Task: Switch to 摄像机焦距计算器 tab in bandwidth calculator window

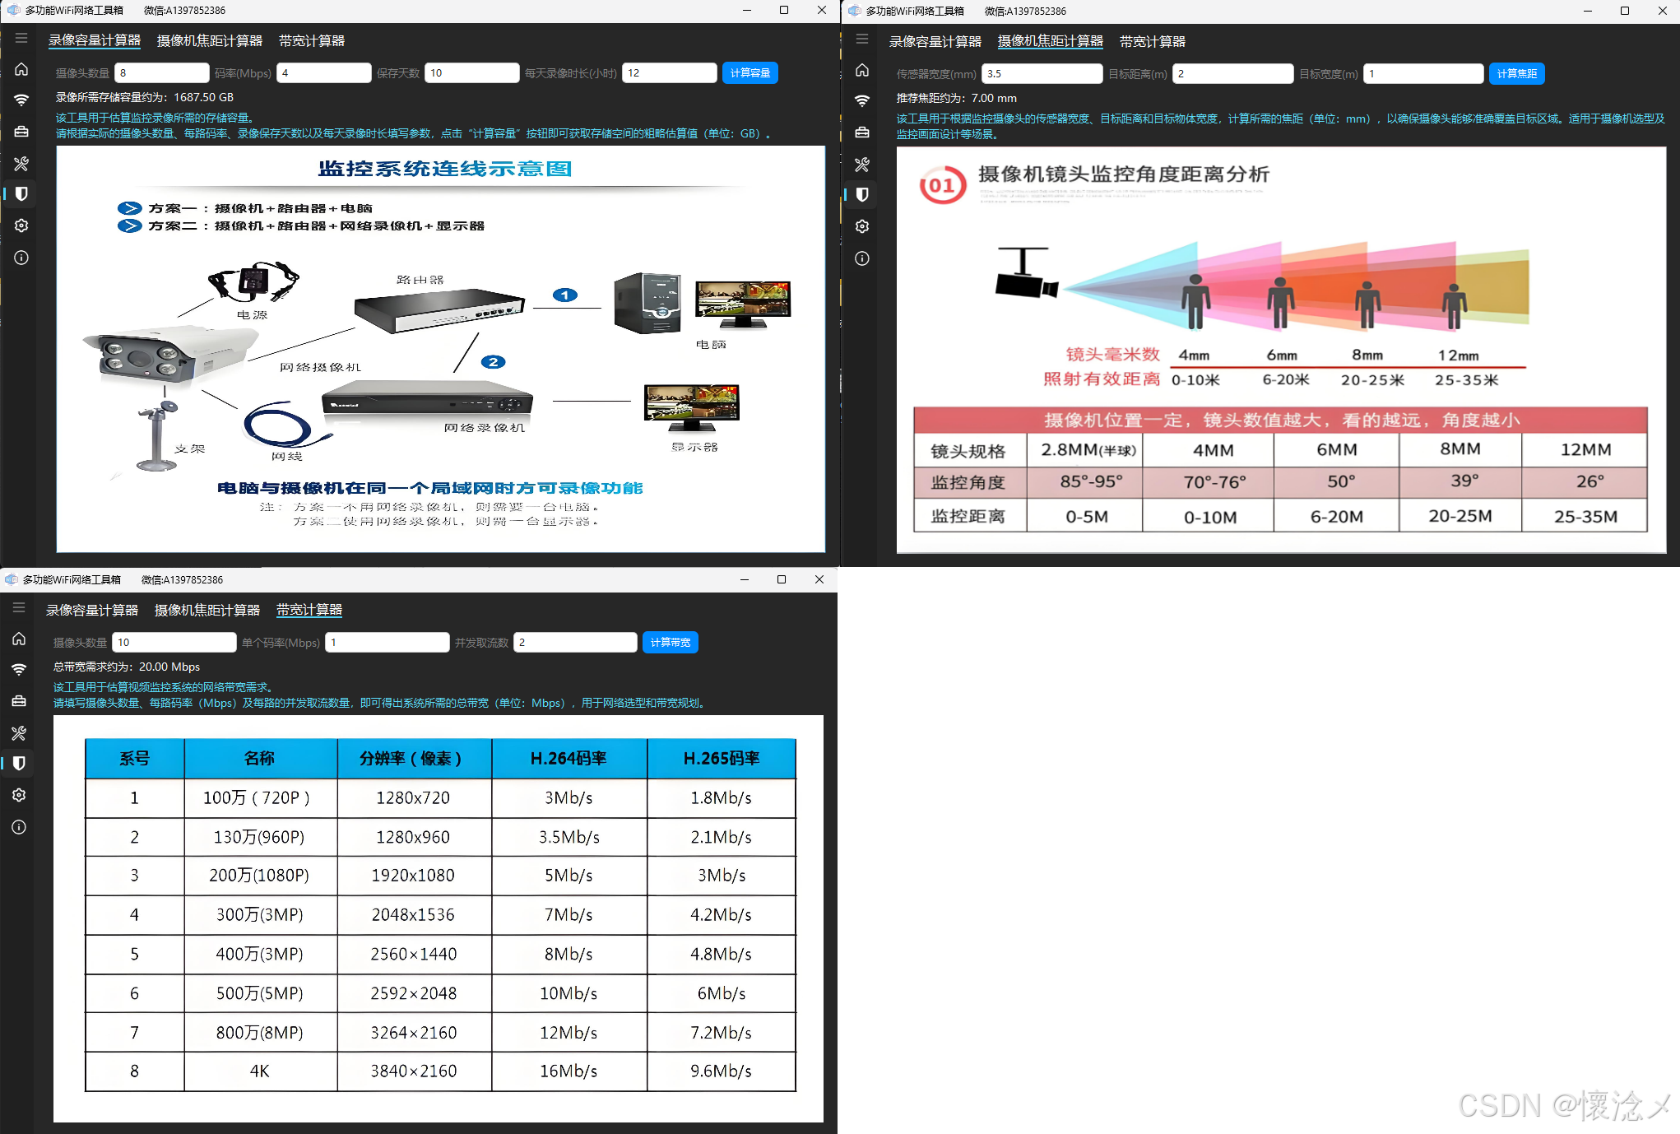Action: point(207,610)
